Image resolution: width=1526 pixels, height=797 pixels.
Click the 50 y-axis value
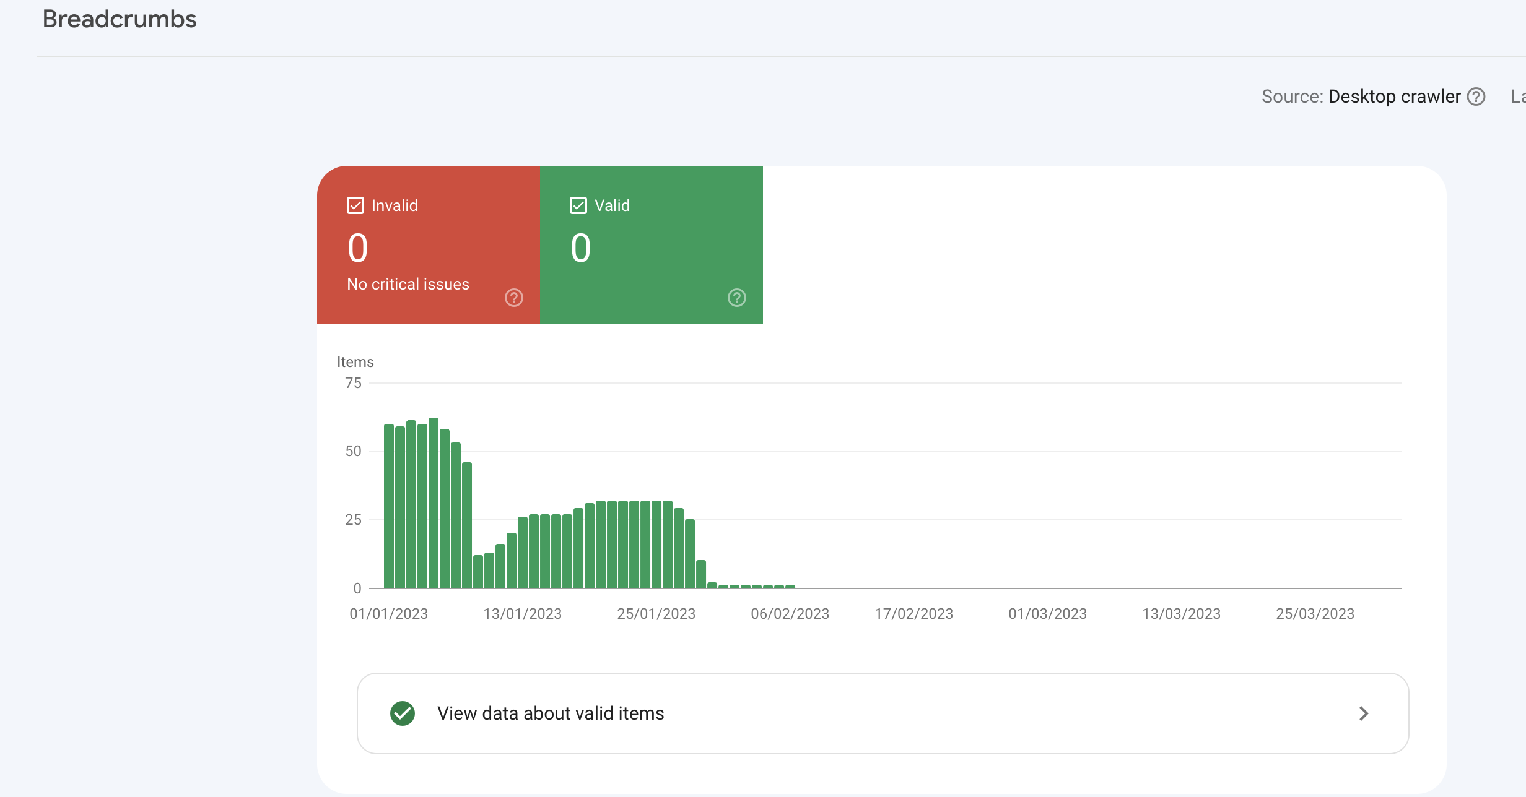pyautogui.click(x=354, y=451)
